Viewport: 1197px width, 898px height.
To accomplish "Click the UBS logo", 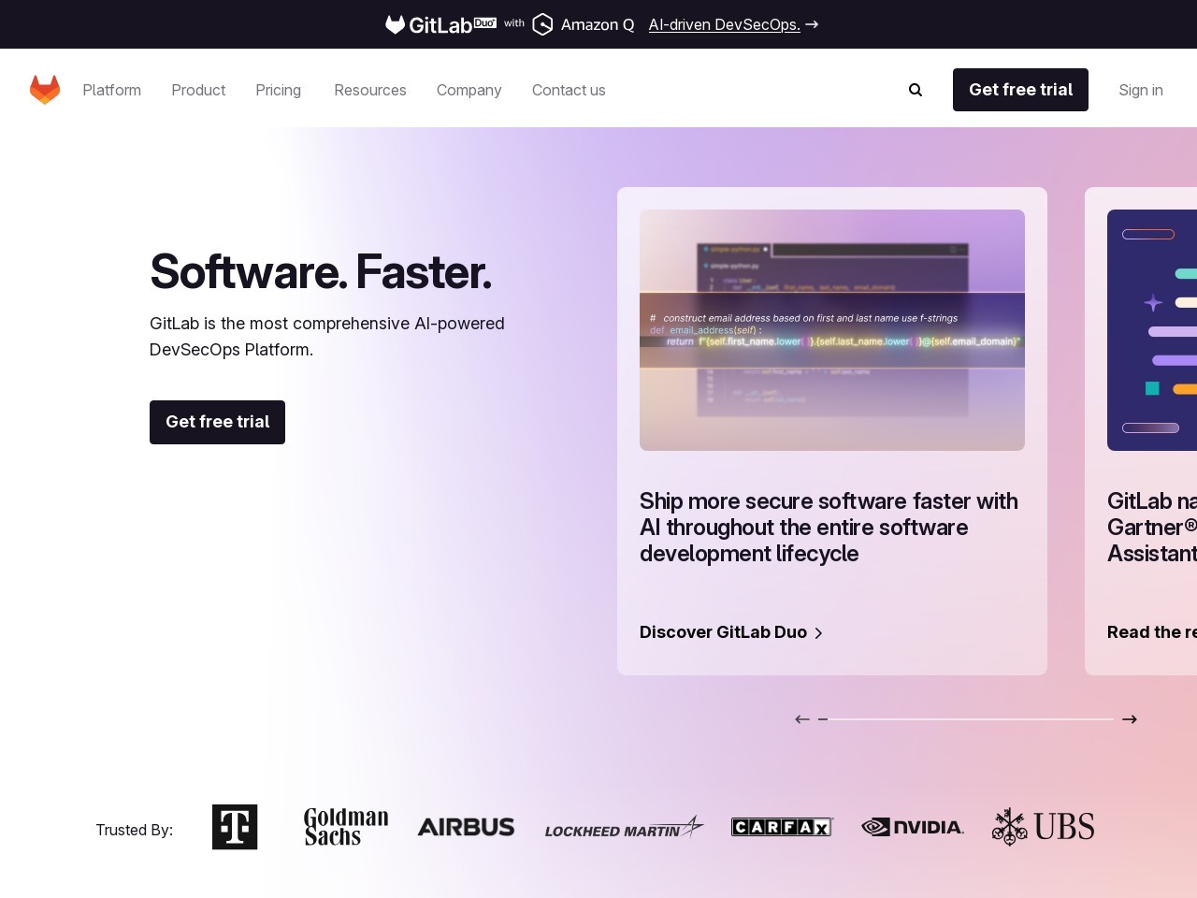I will coord(1043,827).
